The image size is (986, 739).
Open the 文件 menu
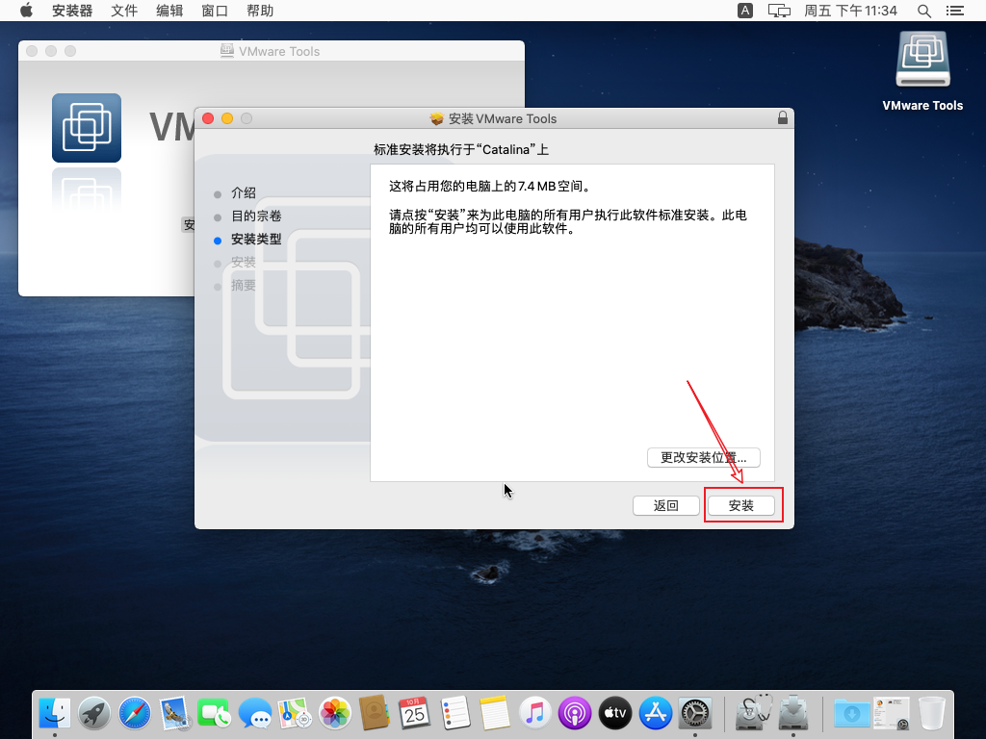[x=124, y=11]
